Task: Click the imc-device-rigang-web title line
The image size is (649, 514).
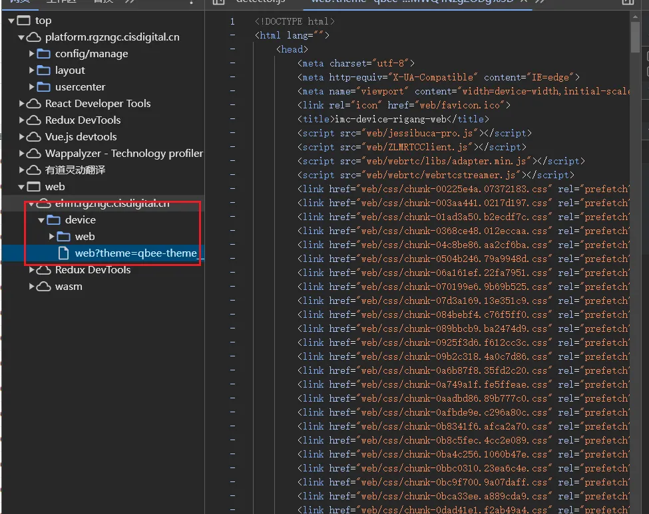Action: [393, 119]
